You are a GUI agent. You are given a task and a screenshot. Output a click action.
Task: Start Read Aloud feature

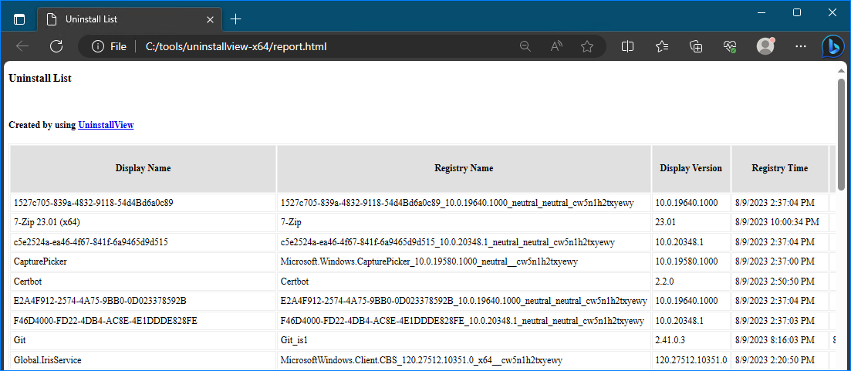click(x=556, y=46)
